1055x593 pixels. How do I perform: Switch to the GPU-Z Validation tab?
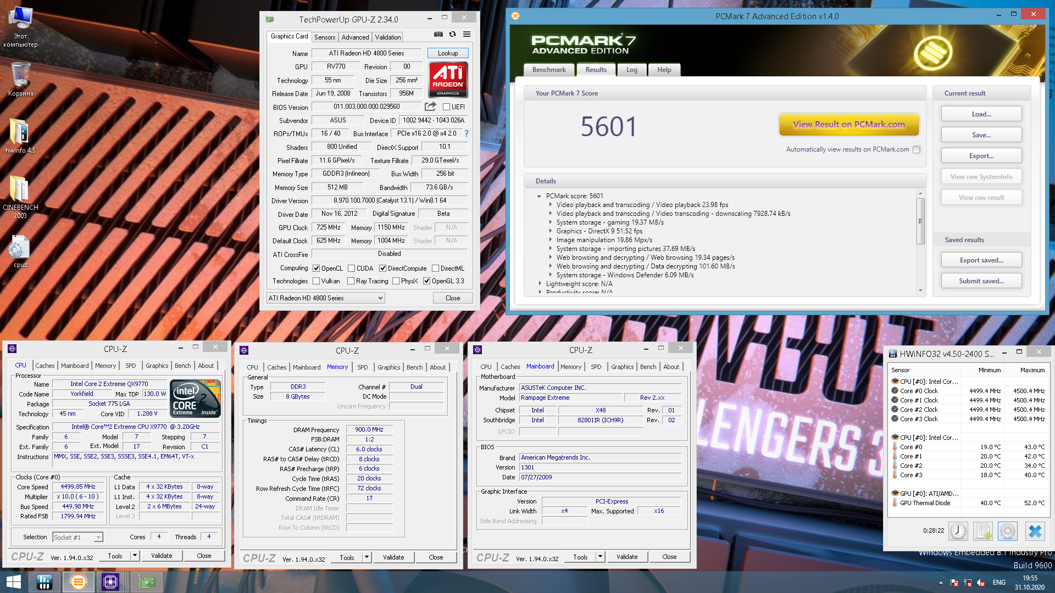coord(388,37)
